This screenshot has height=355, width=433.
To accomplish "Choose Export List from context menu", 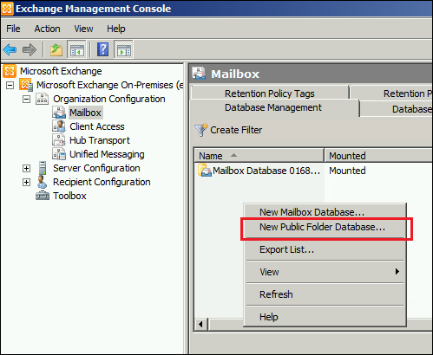I will tap(325, 249).
